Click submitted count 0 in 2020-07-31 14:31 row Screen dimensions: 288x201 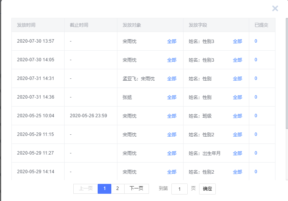click(x=256, y=78)
